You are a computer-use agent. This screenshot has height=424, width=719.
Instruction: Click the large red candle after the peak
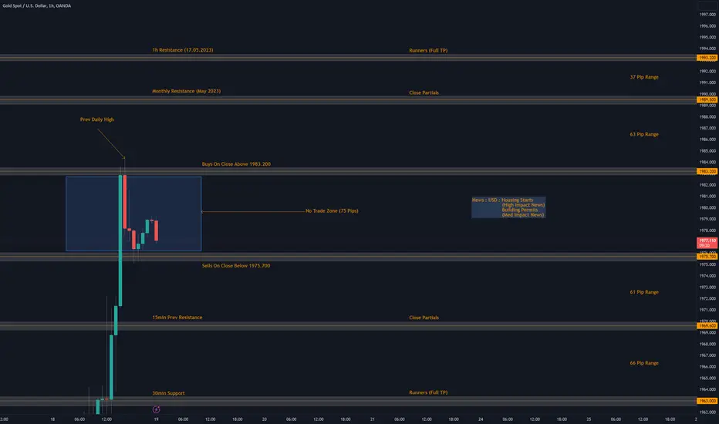125,202
